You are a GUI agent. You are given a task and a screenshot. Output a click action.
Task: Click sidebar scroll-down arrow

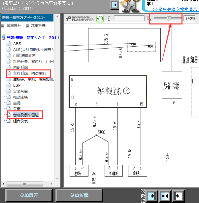[x=57, y=179]
